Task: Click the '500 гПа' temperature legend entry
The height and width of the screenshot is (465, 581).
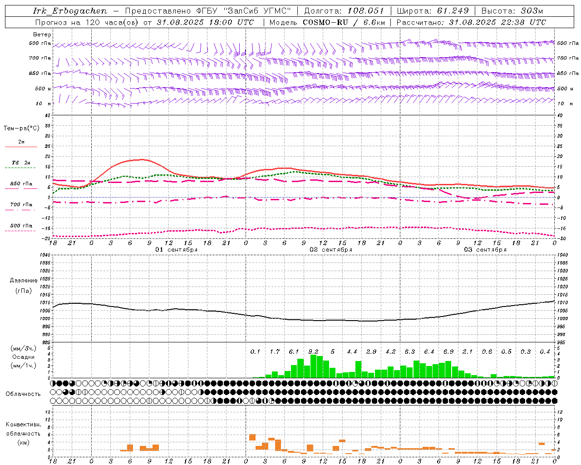Action: point(21,226)
